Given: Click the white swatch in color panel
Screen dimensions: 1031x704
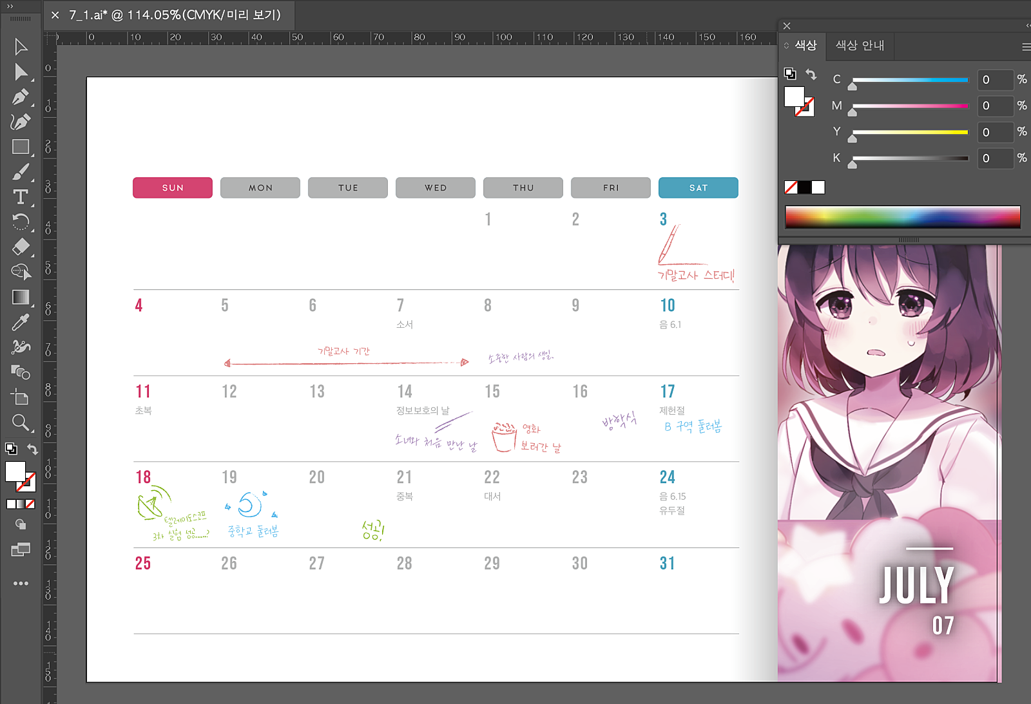Looking at the screenshot, I should 818,187.
